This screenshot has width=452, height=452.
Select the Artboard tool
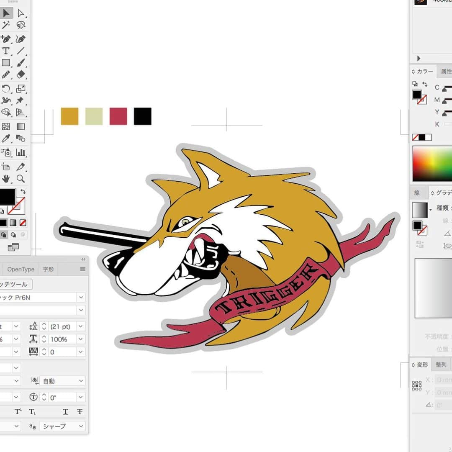6,167
